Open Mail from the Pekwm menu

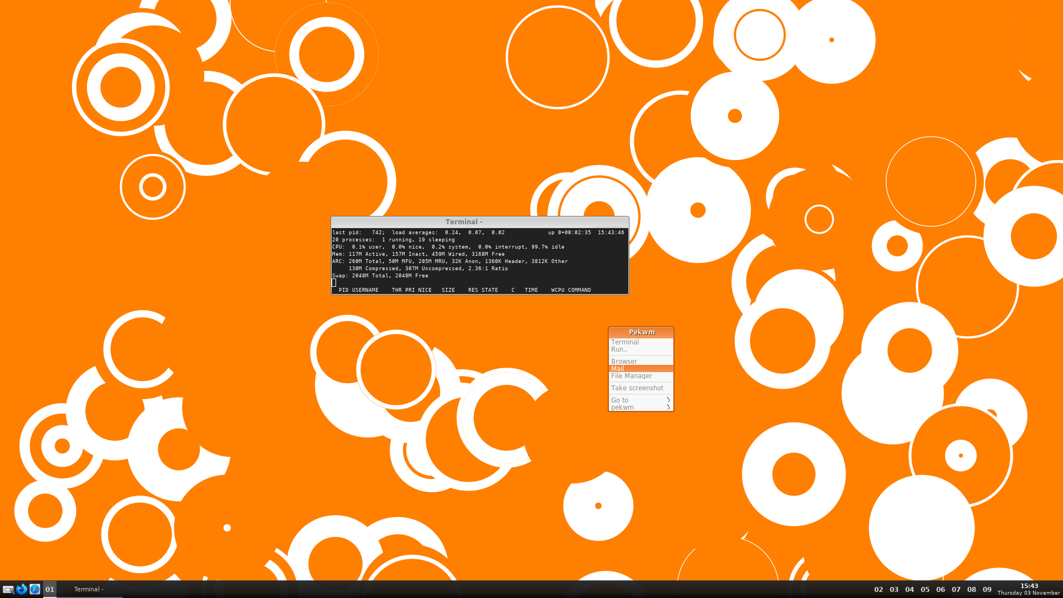tap(641, 369)
